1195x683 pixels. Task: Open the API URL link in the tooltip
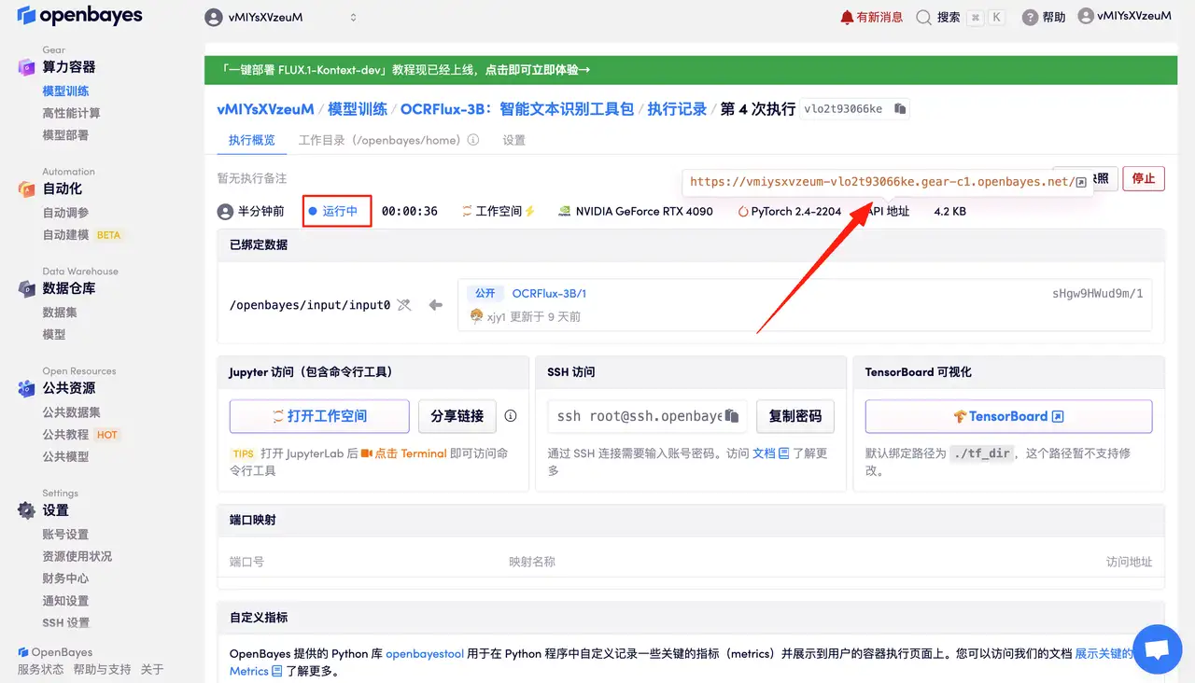888,182
